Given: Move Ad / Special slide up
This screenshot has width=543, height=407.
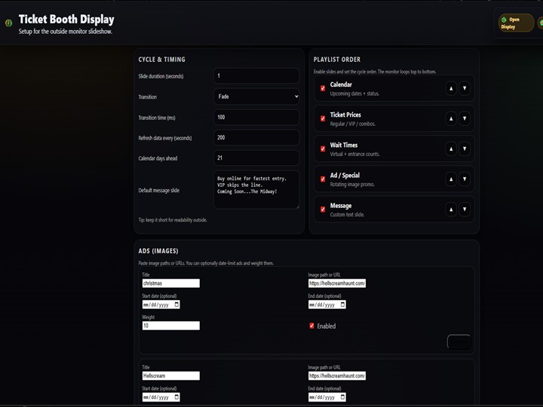Looking at the screenshot, I should (451, 179).
